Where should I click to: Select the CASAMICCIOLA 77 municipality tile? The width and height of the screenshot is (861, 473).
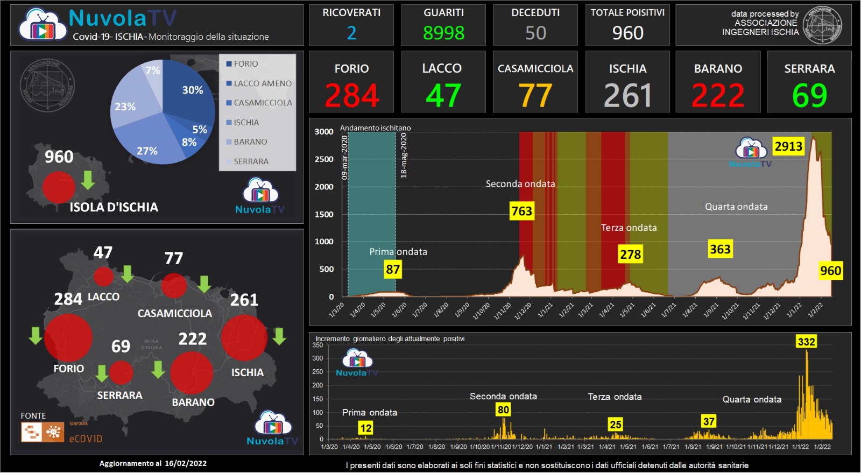click(535, 82)
